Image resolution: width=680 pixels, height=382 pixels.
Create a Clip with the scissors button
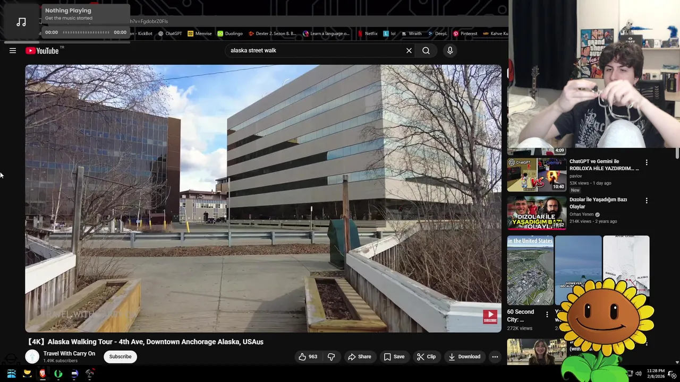tap(426, 357)
